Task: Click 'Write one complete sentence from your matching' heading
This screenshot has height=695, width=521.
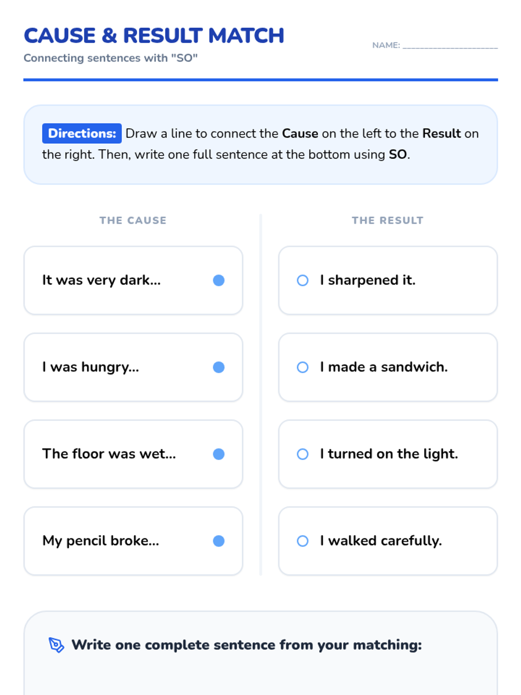Action: (247, 645)
